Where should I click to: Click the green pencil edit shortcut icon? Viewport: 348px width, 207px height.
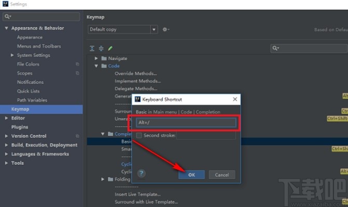point(110,49)
